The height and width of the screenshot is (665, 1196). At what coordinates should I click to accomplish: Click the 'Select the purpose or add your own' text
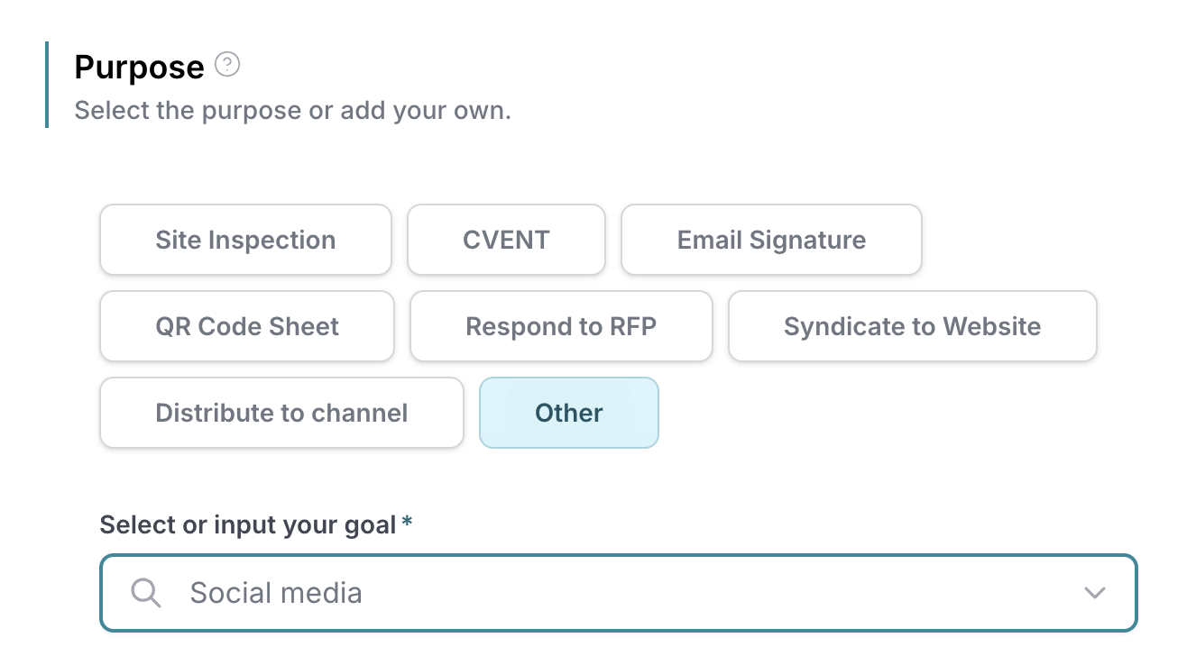[292, 111]
